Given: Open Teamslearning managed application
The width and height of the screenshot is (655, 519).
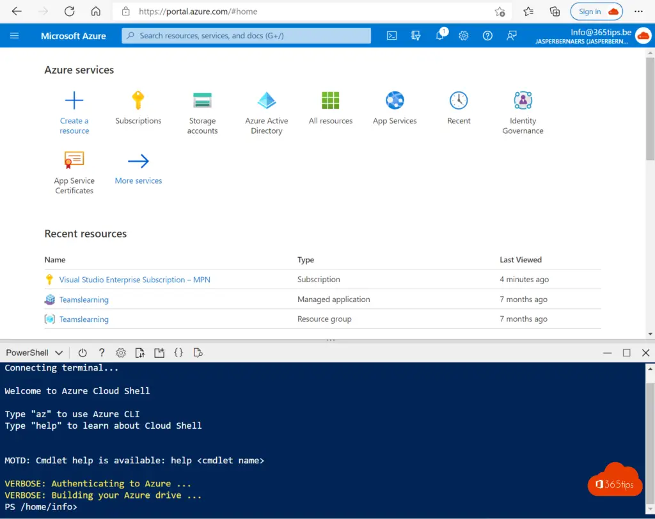Looking at the screenshot, I should click(x=84, y=299).
